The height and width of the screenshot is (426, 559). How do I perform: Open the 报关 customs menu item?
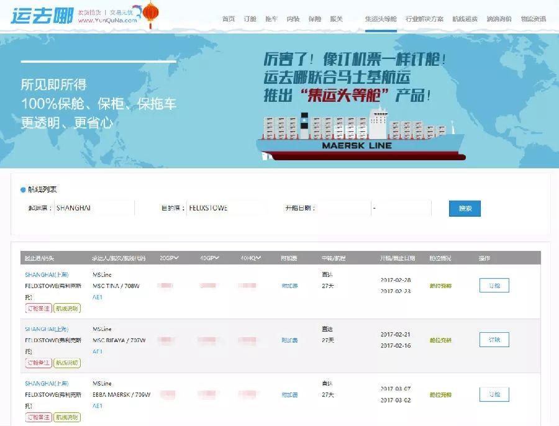coord(336,19)
